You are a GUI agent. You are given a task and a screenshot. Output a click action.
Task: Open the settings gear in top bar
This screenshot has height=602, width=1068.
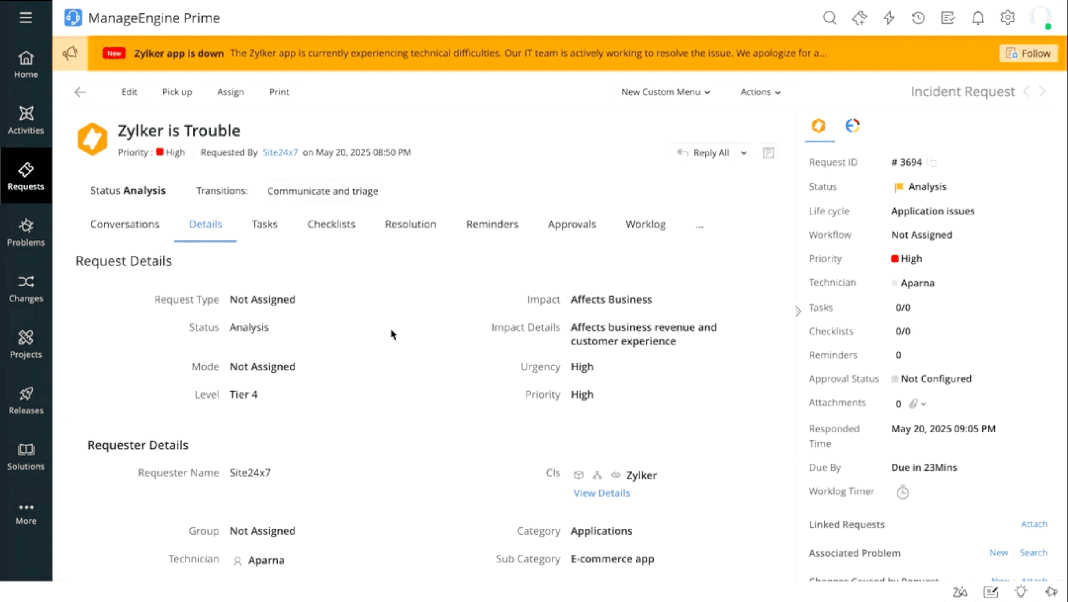coord(1007,18)
